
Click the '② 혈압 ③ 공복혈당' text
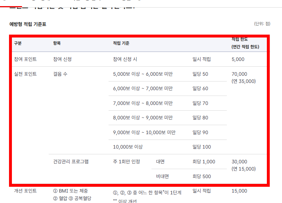[72, 198]
